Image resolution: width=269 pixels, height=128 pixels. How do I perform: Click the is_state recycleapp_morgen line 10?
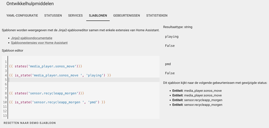coord(57,102)
